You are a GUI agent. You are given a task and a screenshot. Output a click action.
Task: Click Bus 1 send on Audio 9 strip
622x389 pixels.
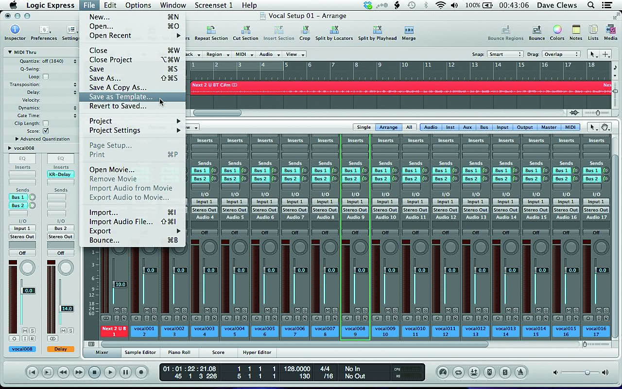click(351, 171)
